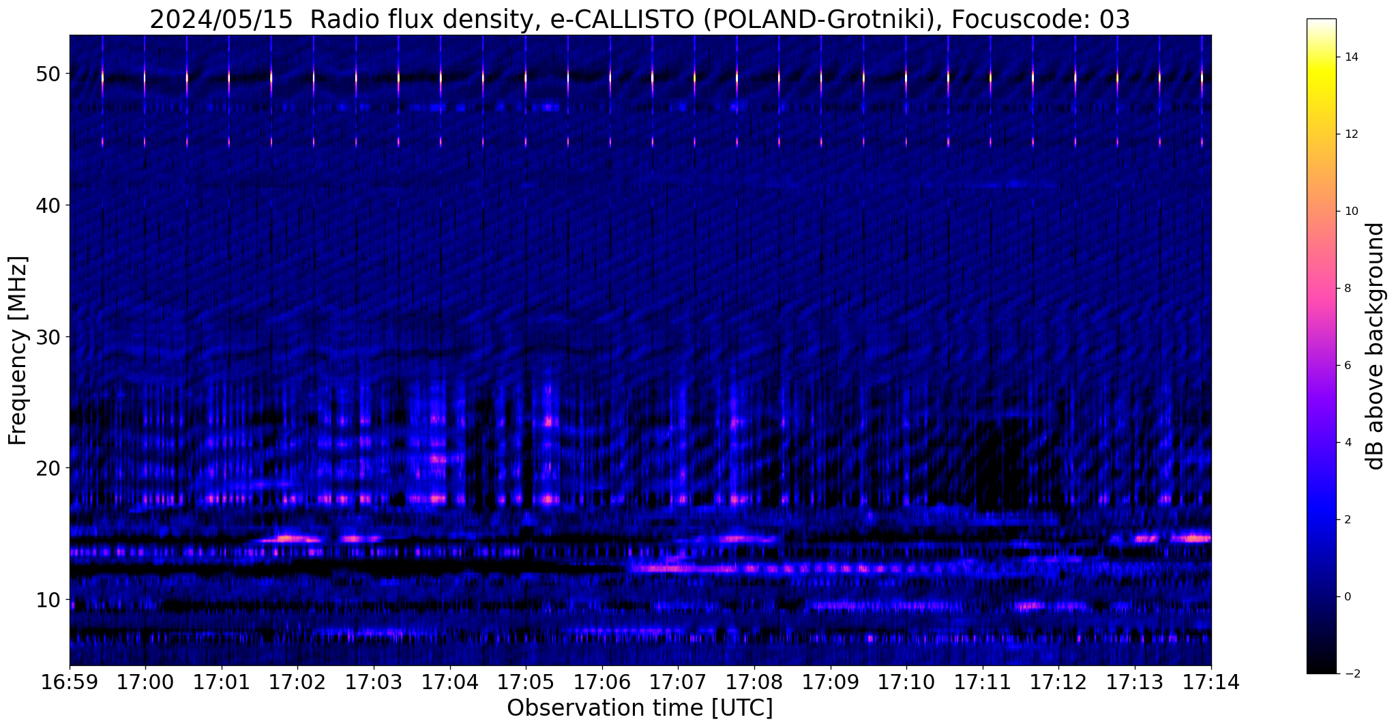Screen dimensions: 1396x728
Task: Click the 17:07 time tick label
Action: click(x=678, y=682)
